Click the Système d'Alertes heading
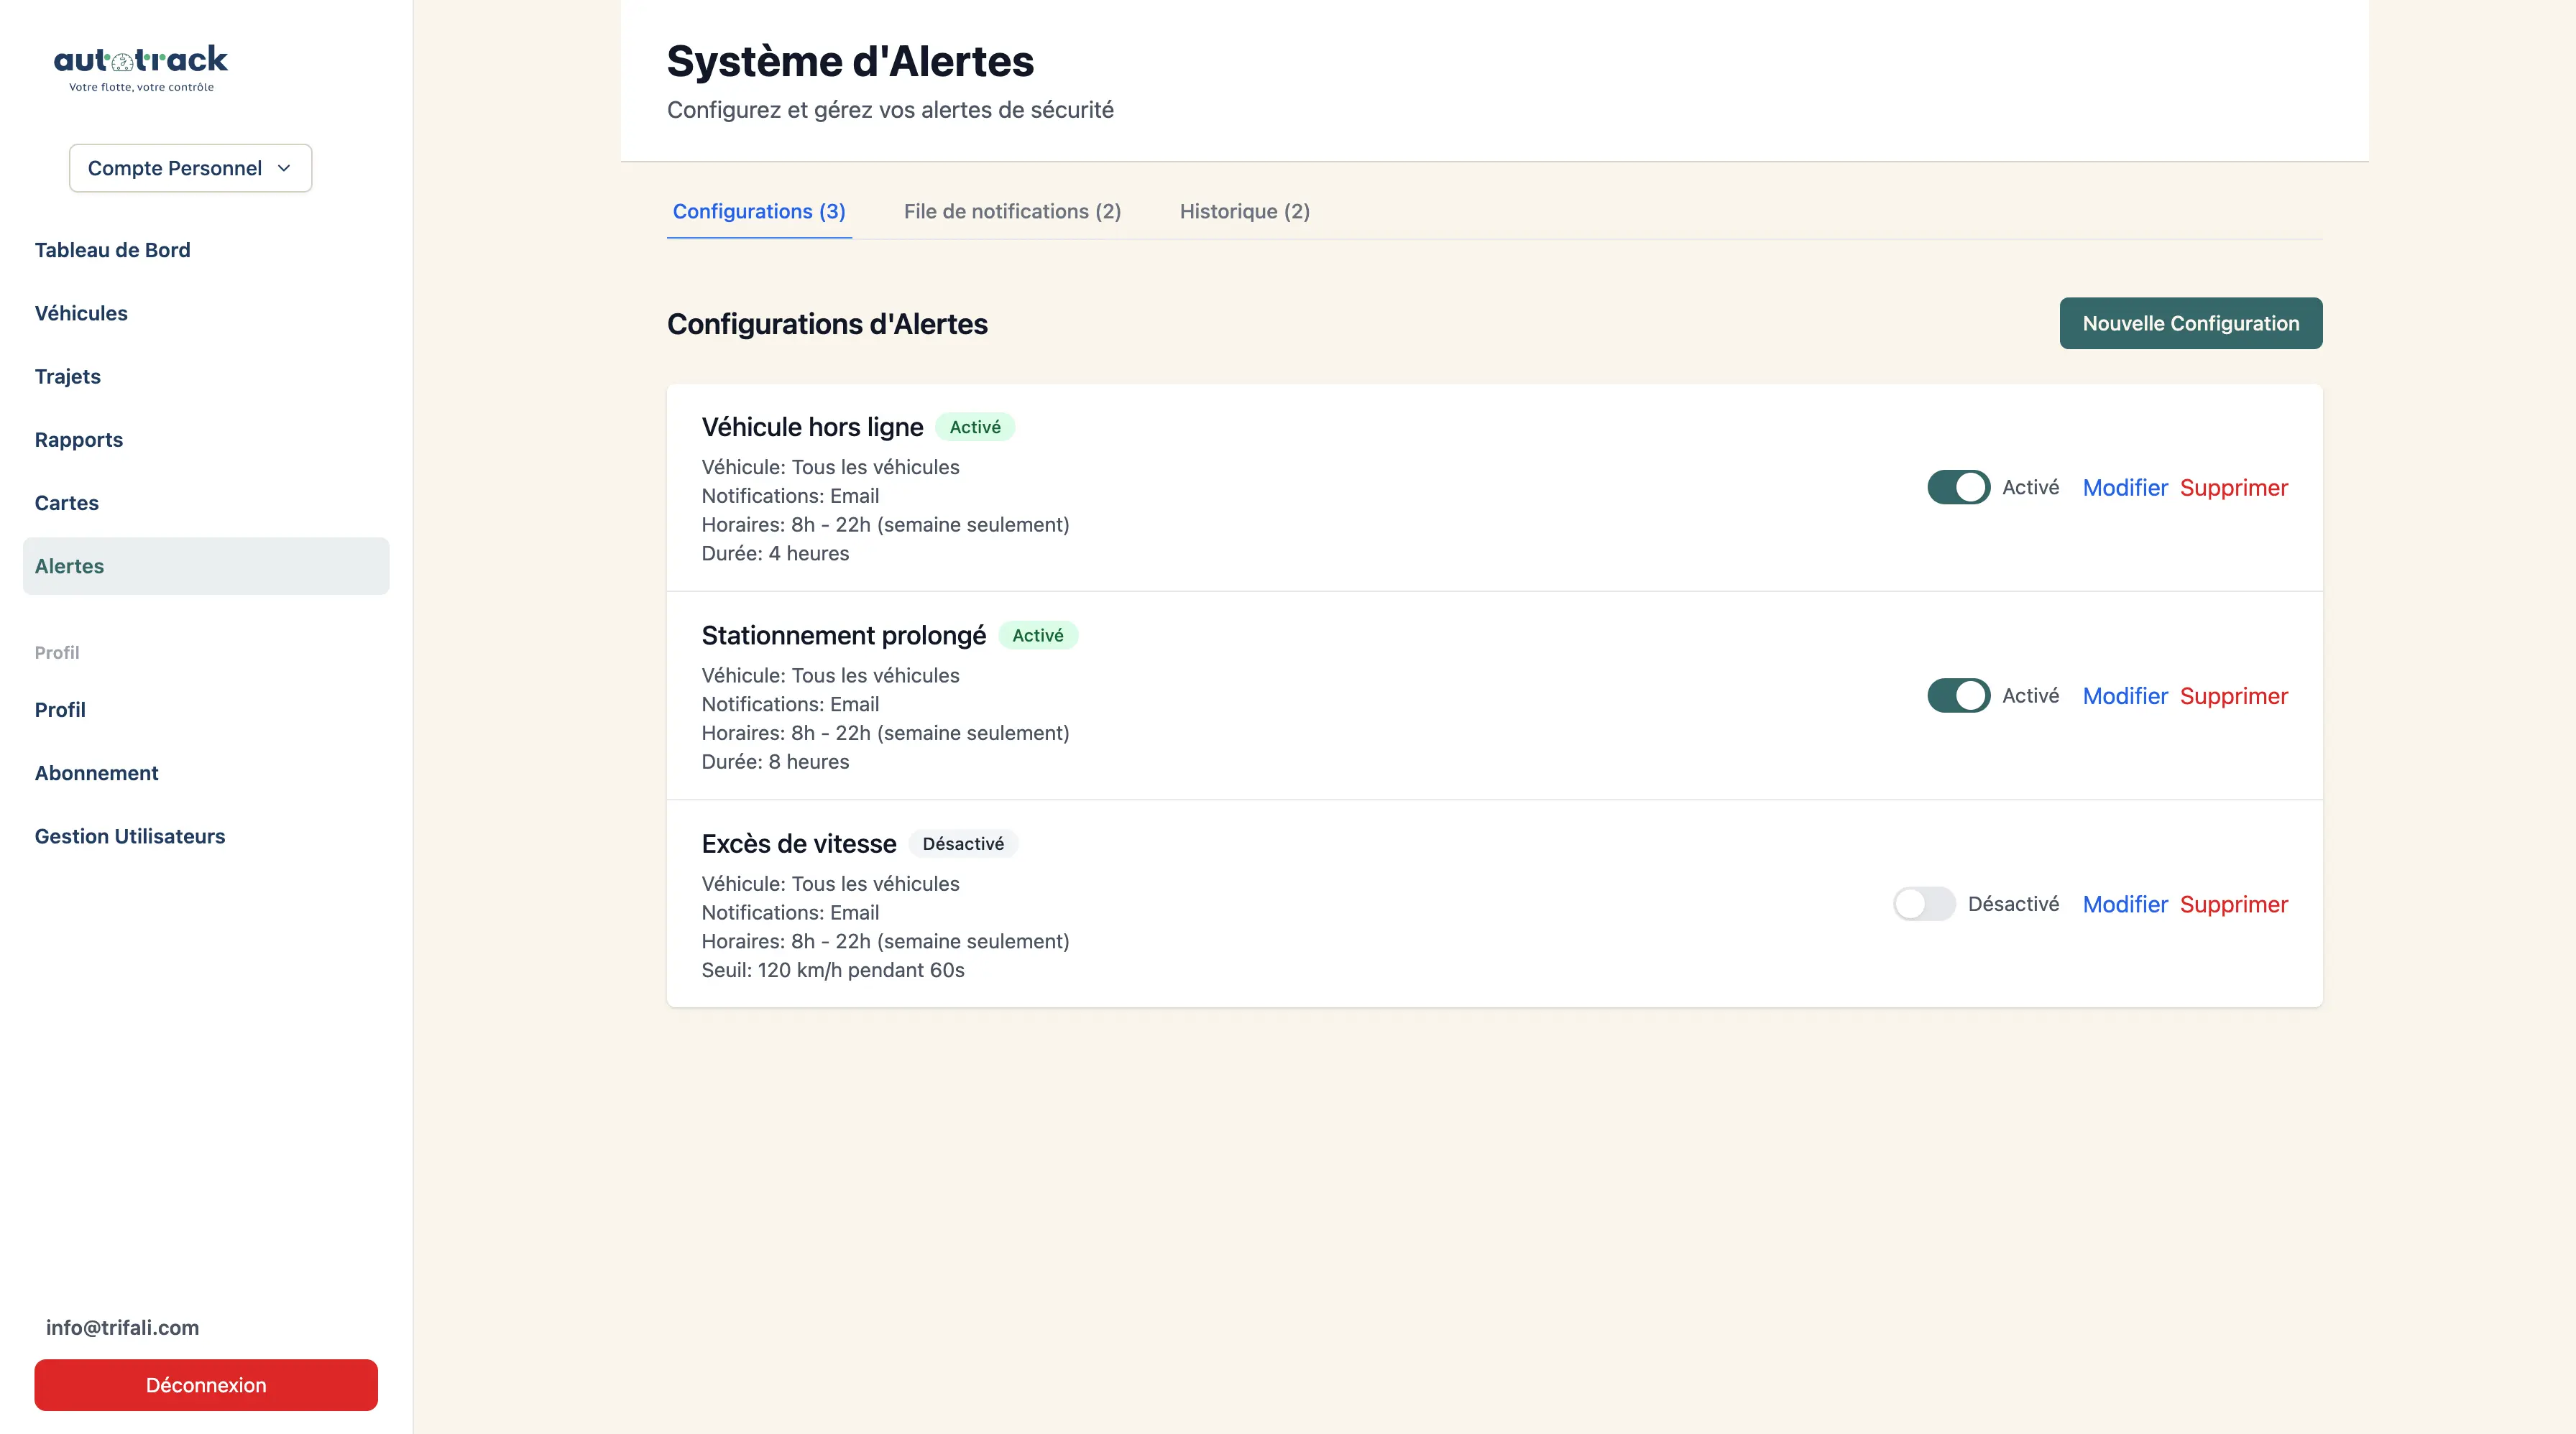 point(850,61)
